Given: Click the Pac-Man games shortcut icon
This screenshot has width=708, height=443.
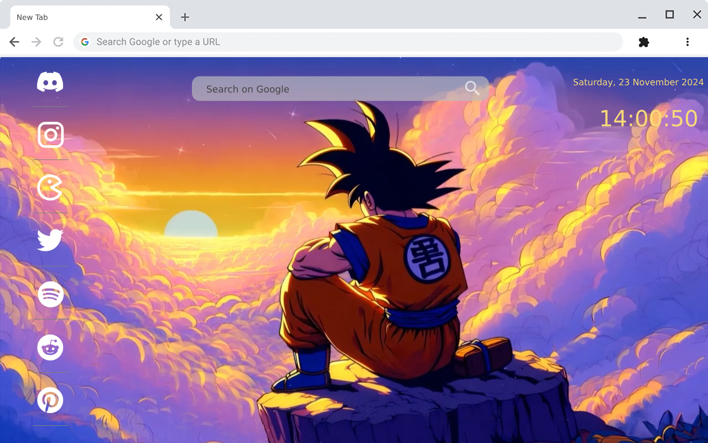Looking at the screenshot, I should [50, 187].
